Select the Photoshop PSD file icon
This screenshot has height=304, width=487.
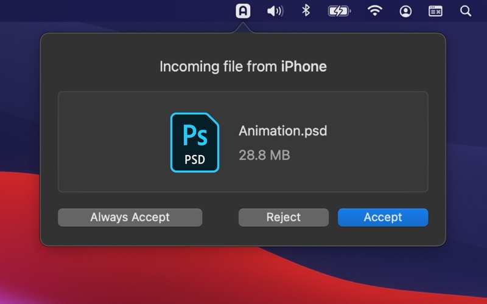pos(195,142)
